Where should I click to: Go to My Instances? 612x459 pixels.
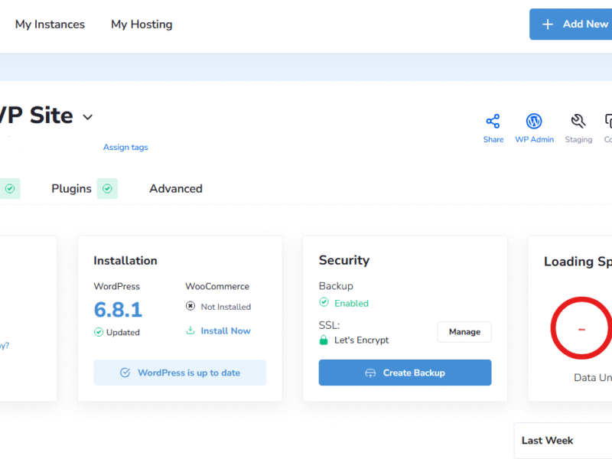[50, 24]
